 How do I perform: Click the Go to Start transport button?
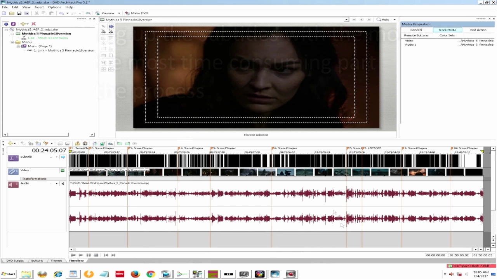(106, 255)
